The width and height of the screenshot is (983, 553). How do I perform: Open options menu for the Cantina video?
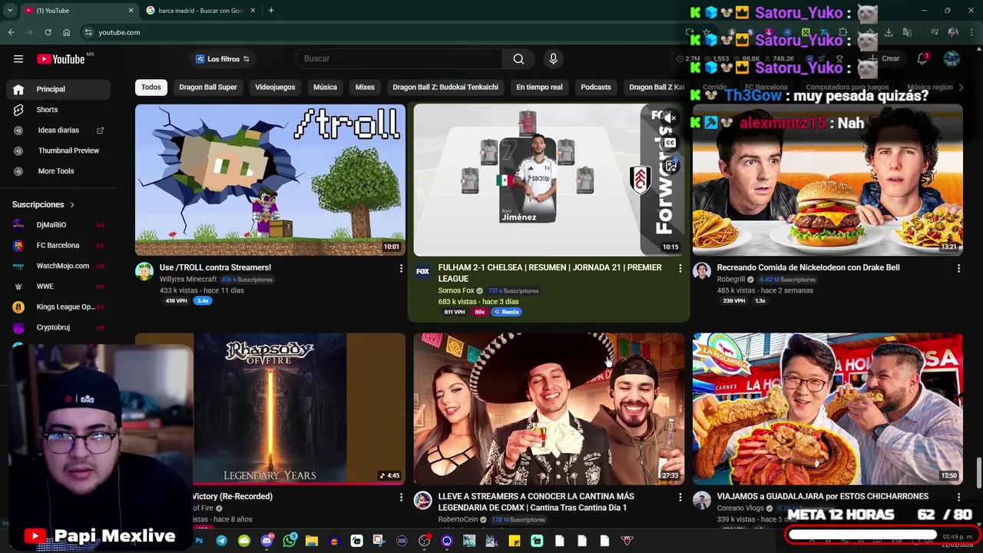click(x=680, y=497)
